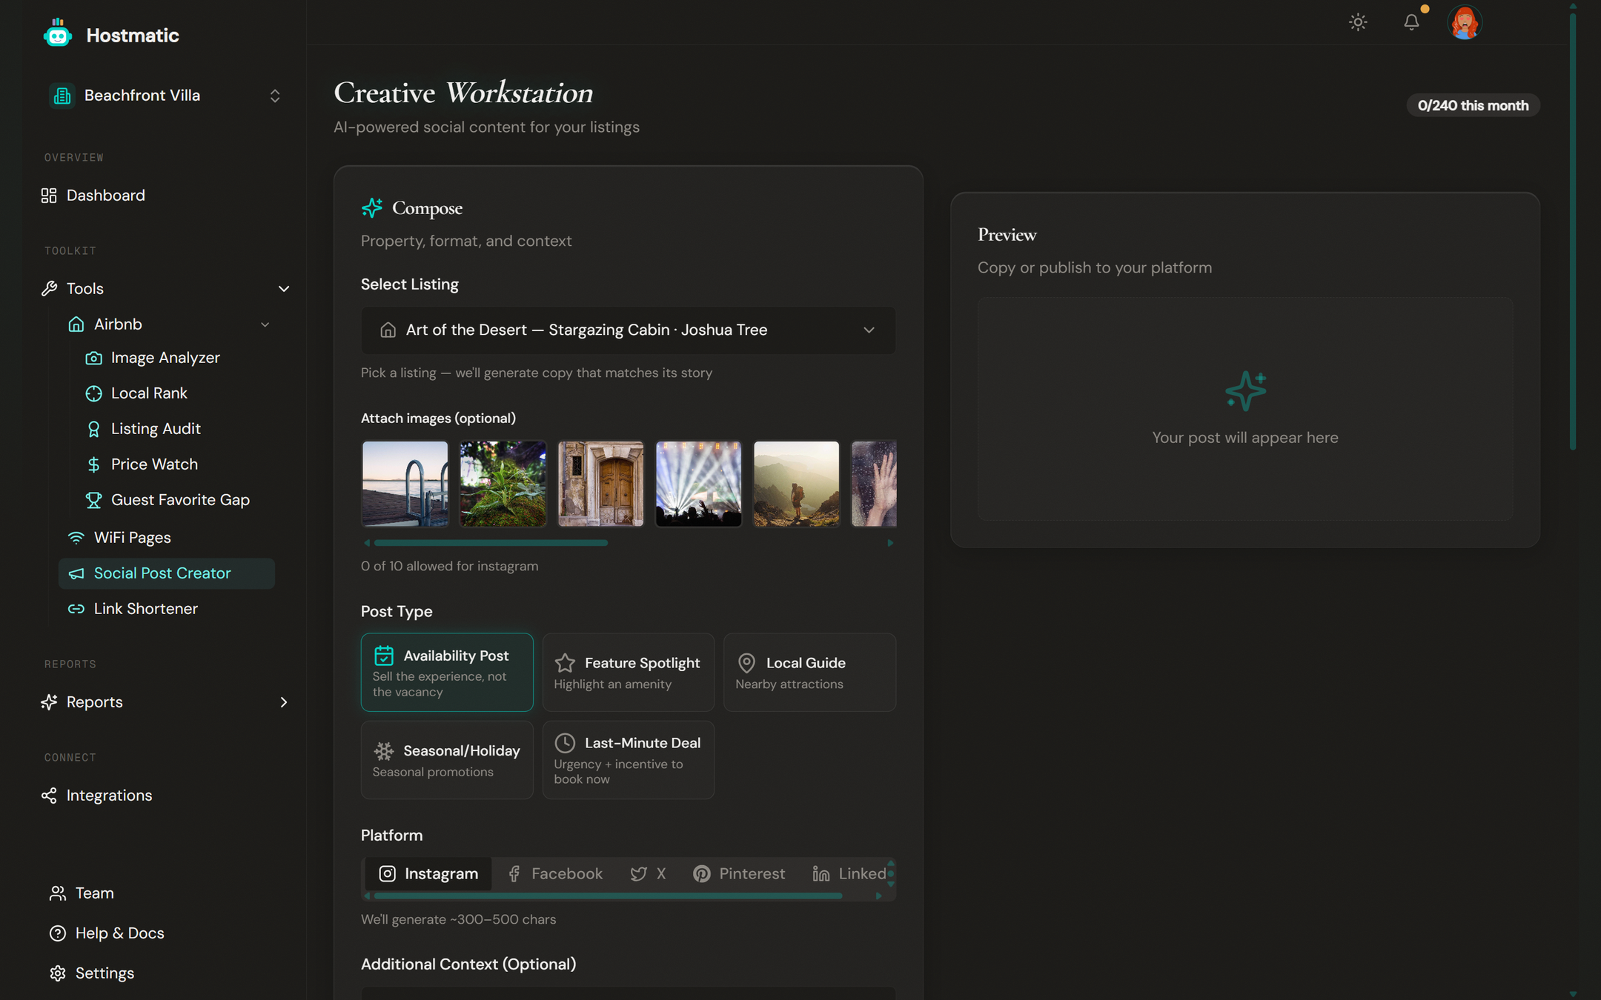Click the Tools wrench icon
This screenshot has width=1601, height=1000.
pos(49,289)
